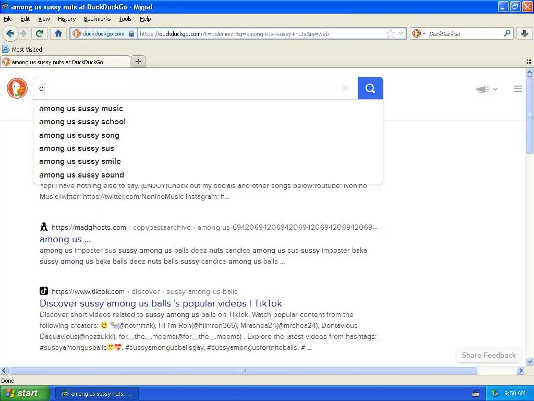Open the Help menu
Screen dimensions: 534x401
pyautogui.click(x=145, y=19)
